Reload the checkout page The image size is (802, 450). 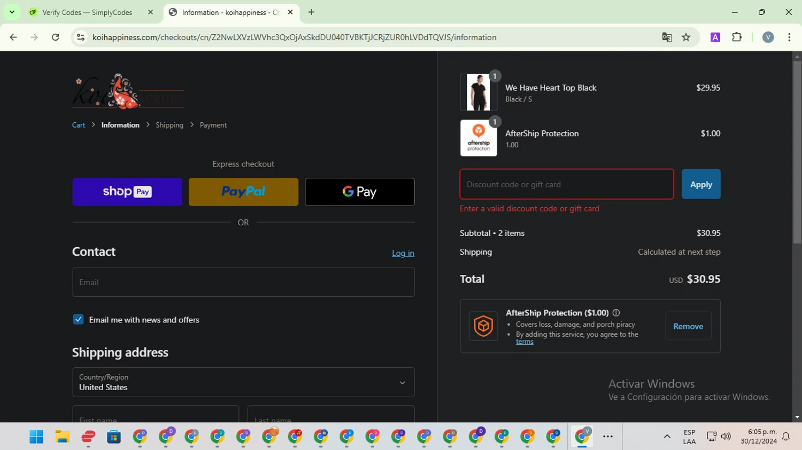(x=56, y=37)
